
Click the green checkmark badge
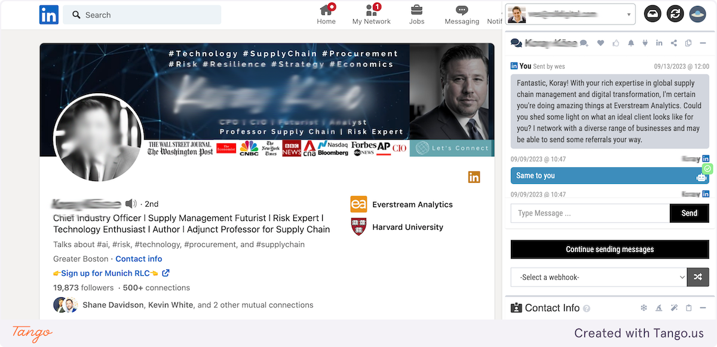tap(707, 169)
